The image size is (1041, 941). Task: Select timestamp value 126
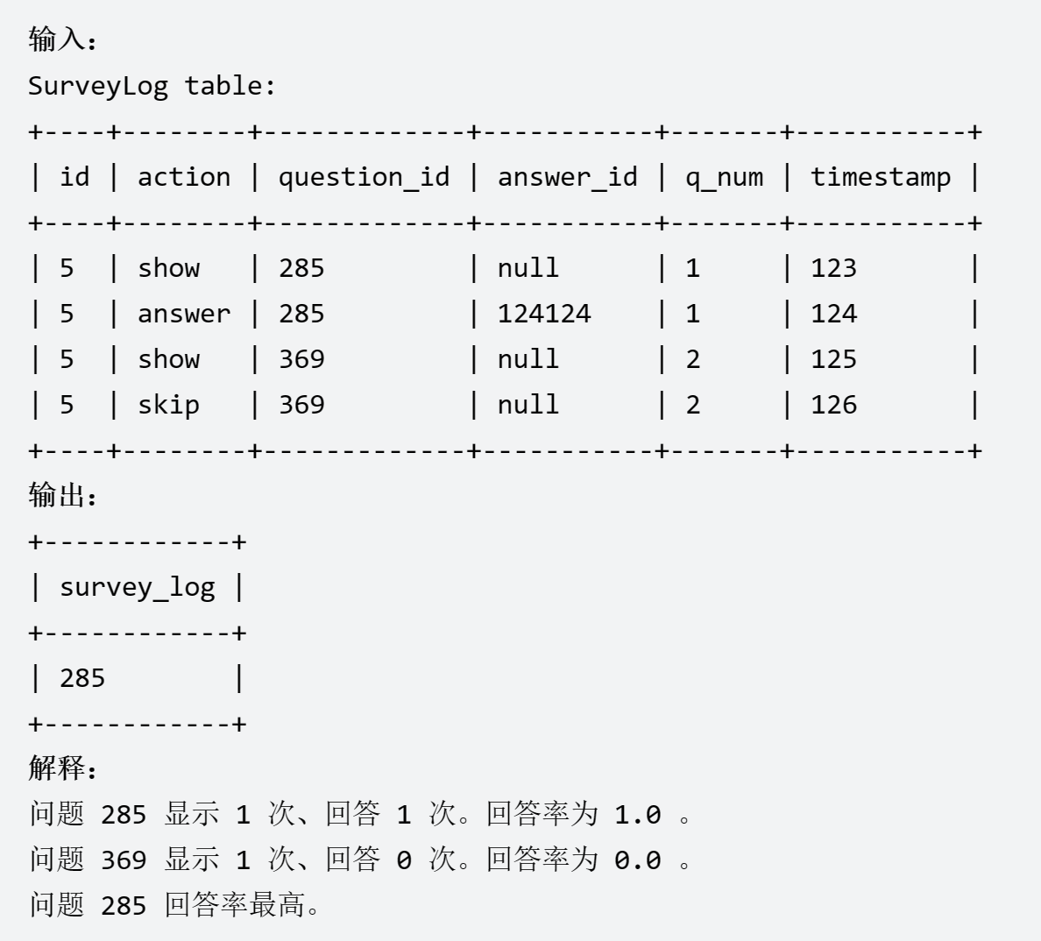click(833, 405)
